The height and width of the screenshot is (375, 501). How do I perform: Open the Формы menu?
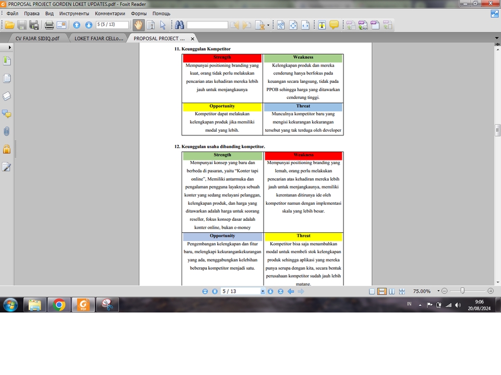[x=139, y=14]
